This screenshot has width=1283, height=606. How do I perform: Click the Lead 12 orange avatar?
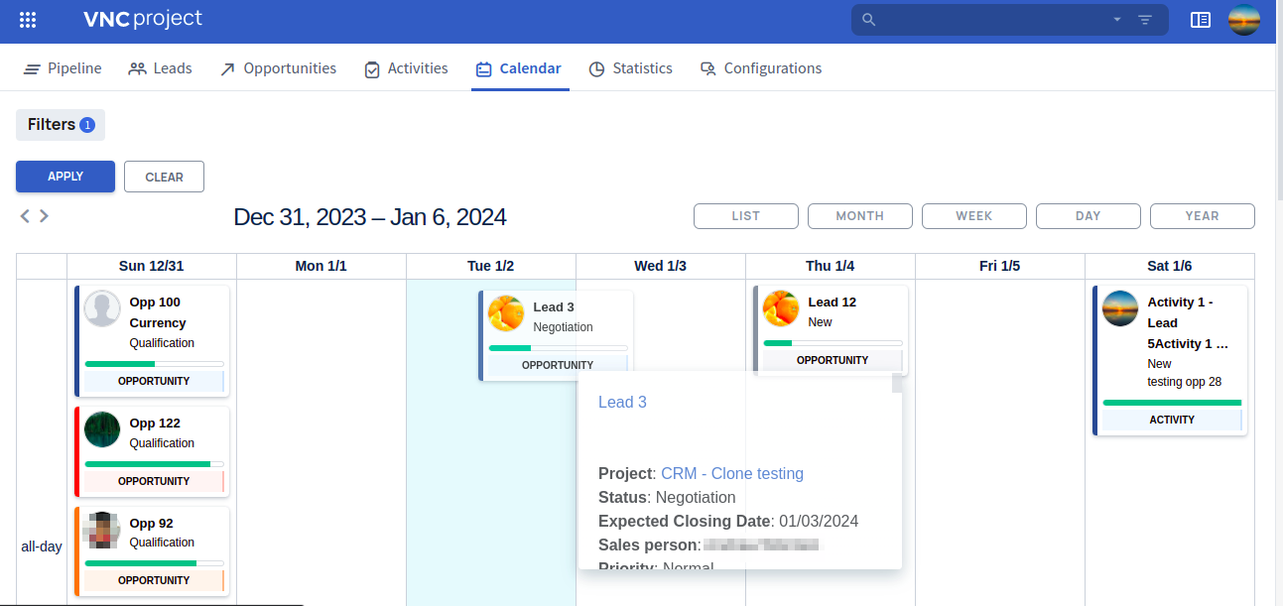(x=781, y=308)
